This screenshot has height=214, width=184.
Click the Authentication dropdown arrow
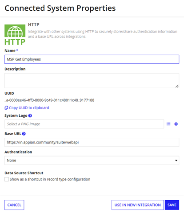176,160
